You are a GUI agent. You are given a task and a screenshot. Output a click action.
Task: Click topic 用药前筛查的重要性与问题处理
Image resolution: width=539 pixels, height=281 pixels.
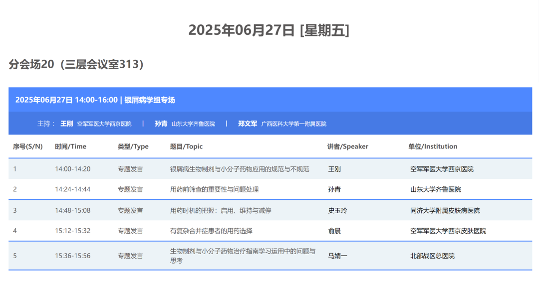tap(214, 189)
